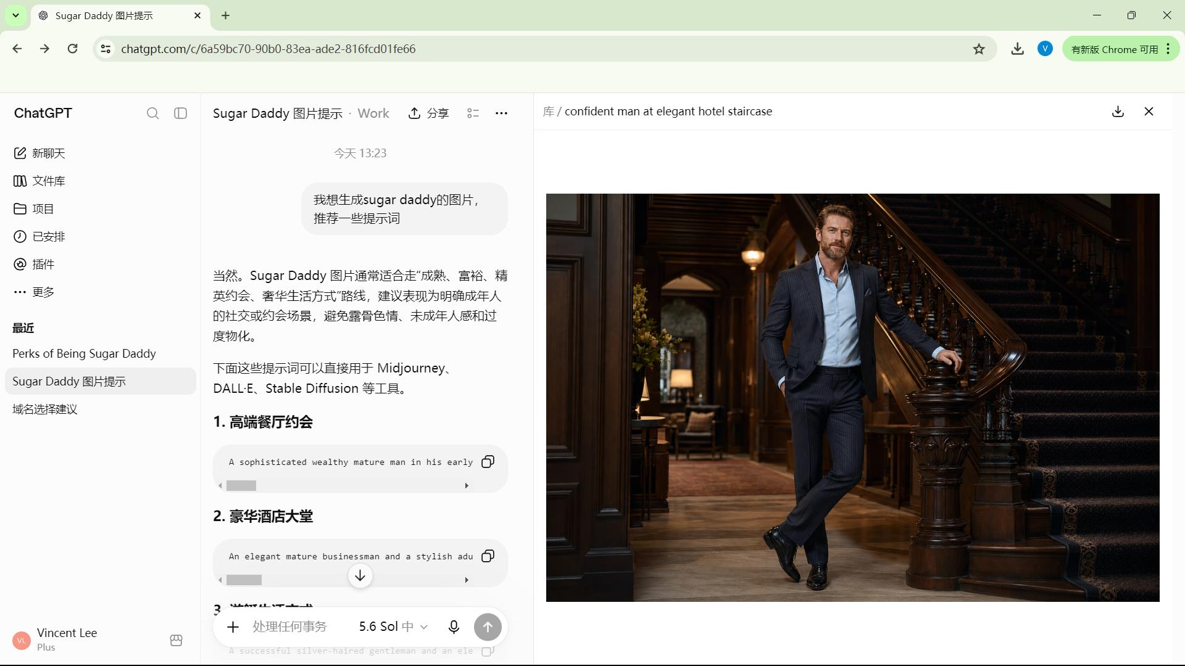Click the 分享 share button
Image resolution: width=1185 pixels, height=666 pixels.
click(x=429, y=113)
